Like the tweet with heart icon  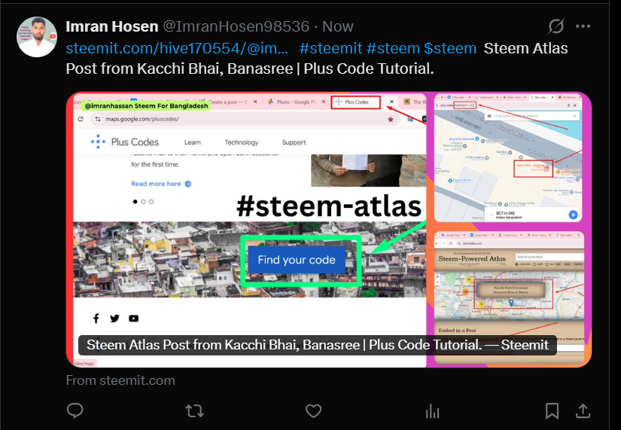coord(313,411)
